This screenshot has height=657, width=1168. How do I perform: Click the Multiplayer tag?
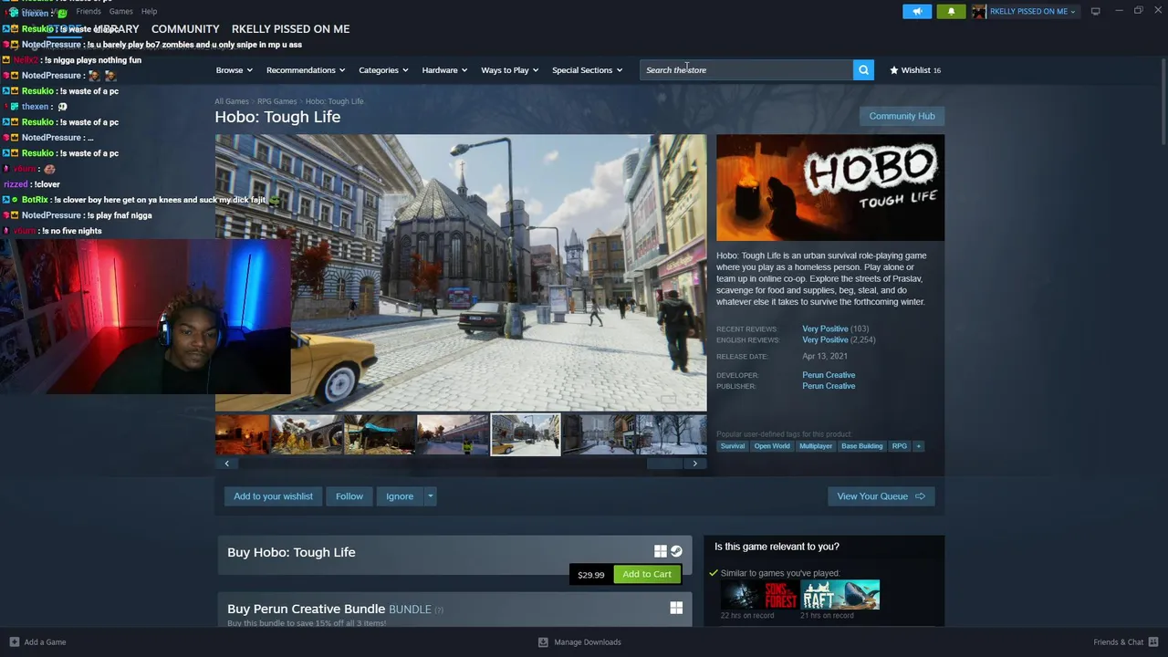pyautogui.click(x=816, y=446)
